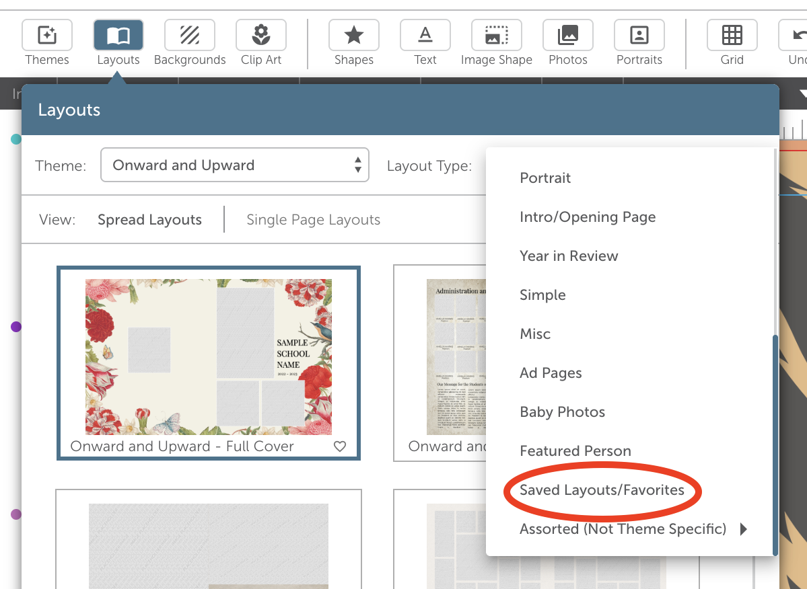The image size is (807, 589).
Task: Choose the Shapes star tool
Action: click(353, 36)
